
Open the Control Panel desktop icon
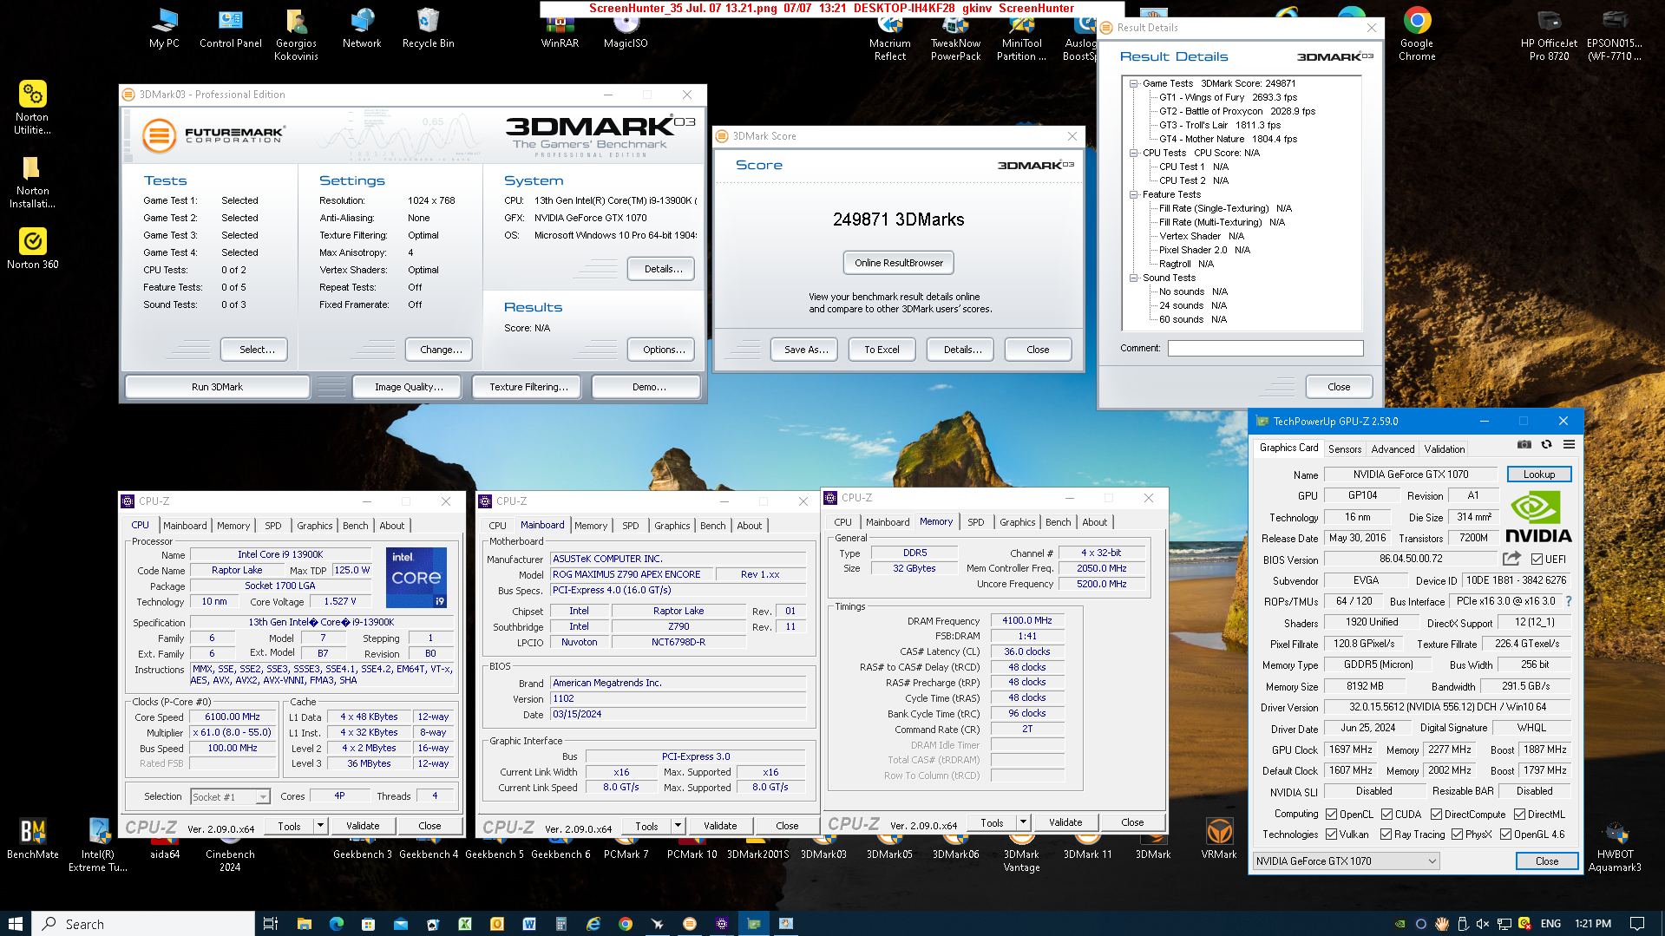pos(230,28)
